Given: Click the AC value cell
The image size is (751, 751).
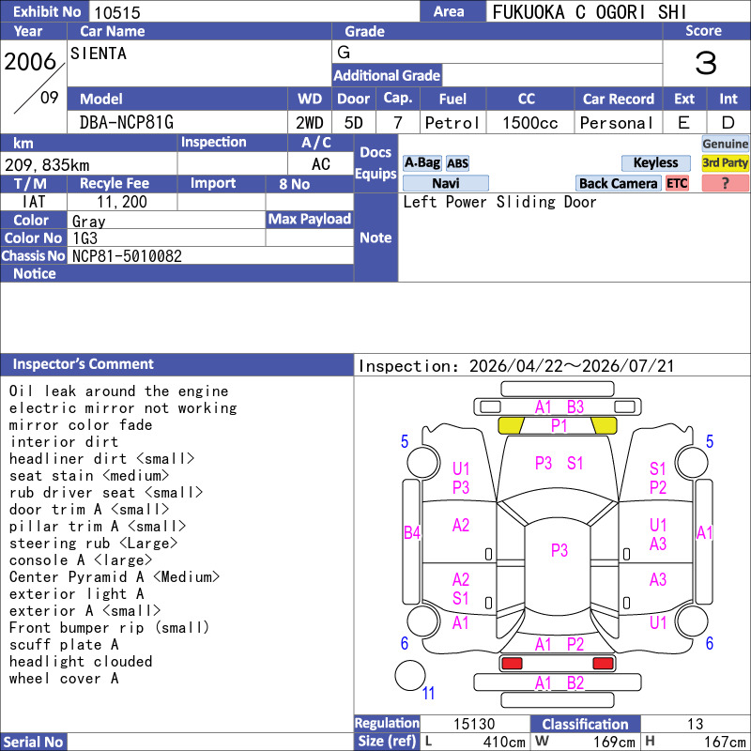Looking at the screenshot, I should click(320, 164).
